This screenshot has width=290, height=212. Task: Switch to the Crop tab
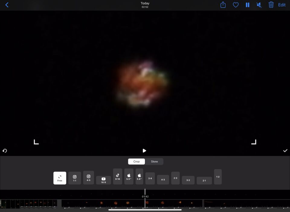pos(137,161)
